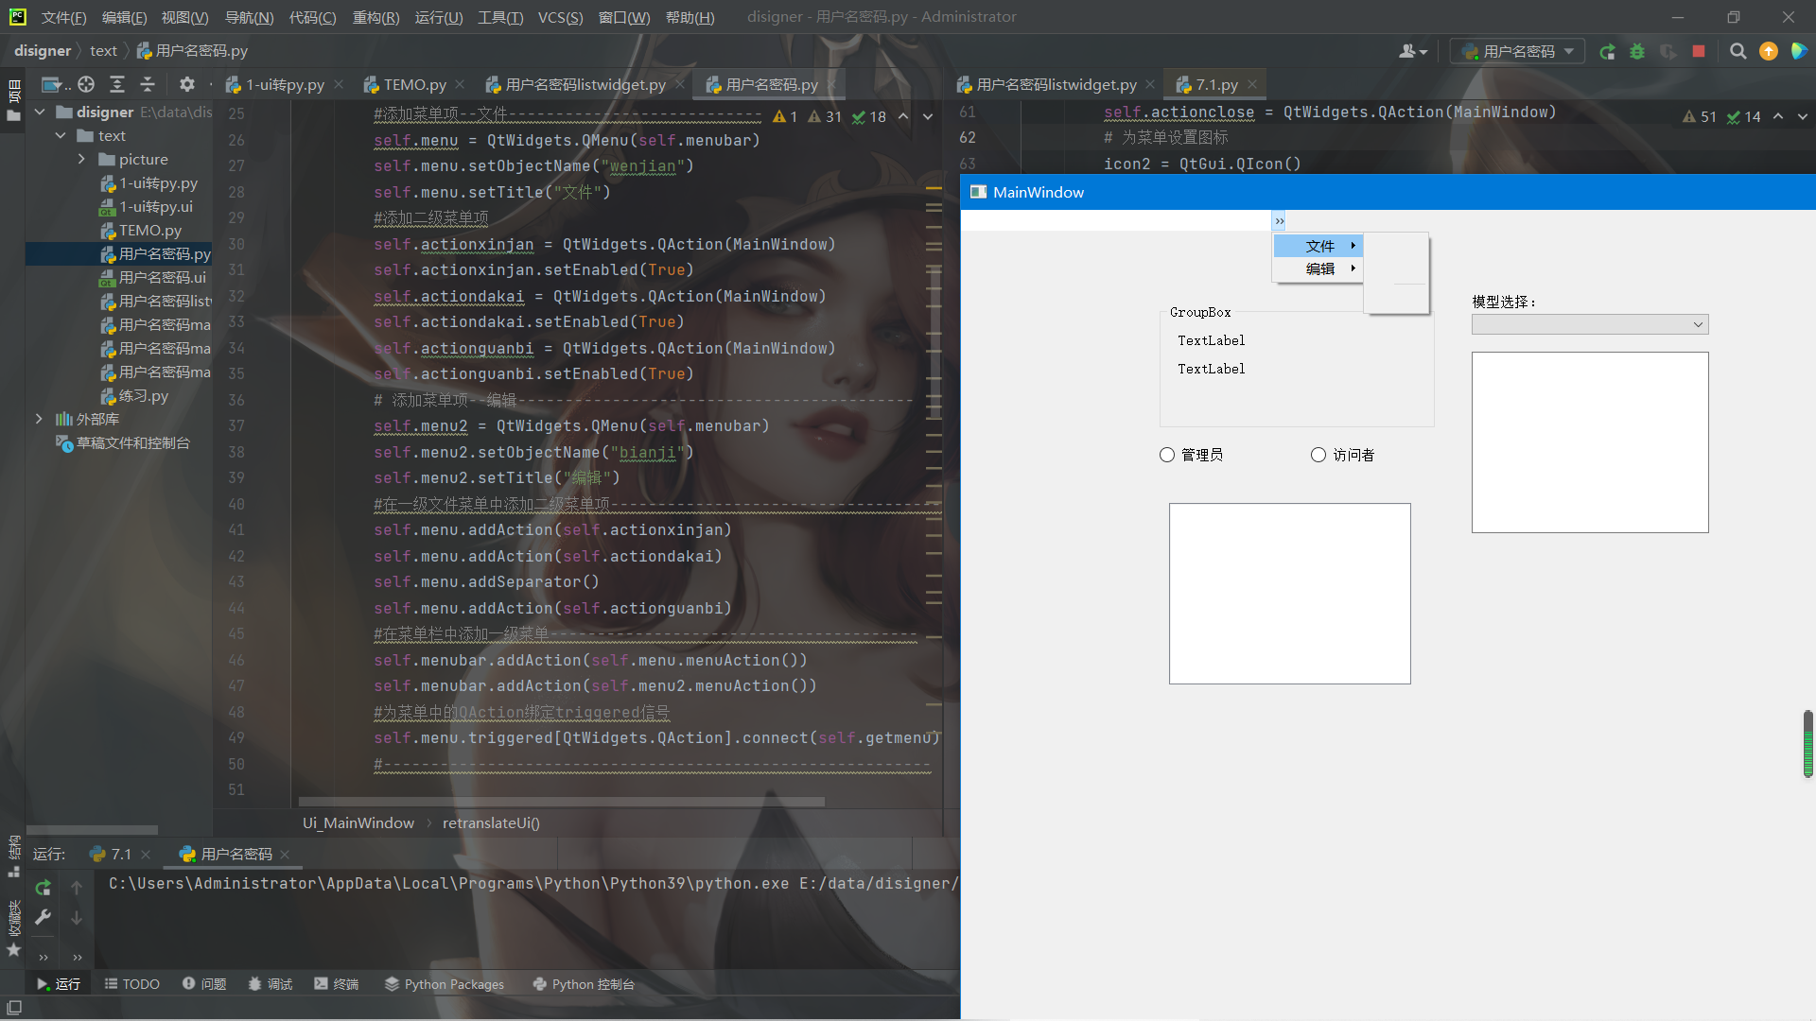Click the green vertical level indicator at right edge
Image resolution: width=1816 pixels, height=1021 pixels.
click(1807, 744)
